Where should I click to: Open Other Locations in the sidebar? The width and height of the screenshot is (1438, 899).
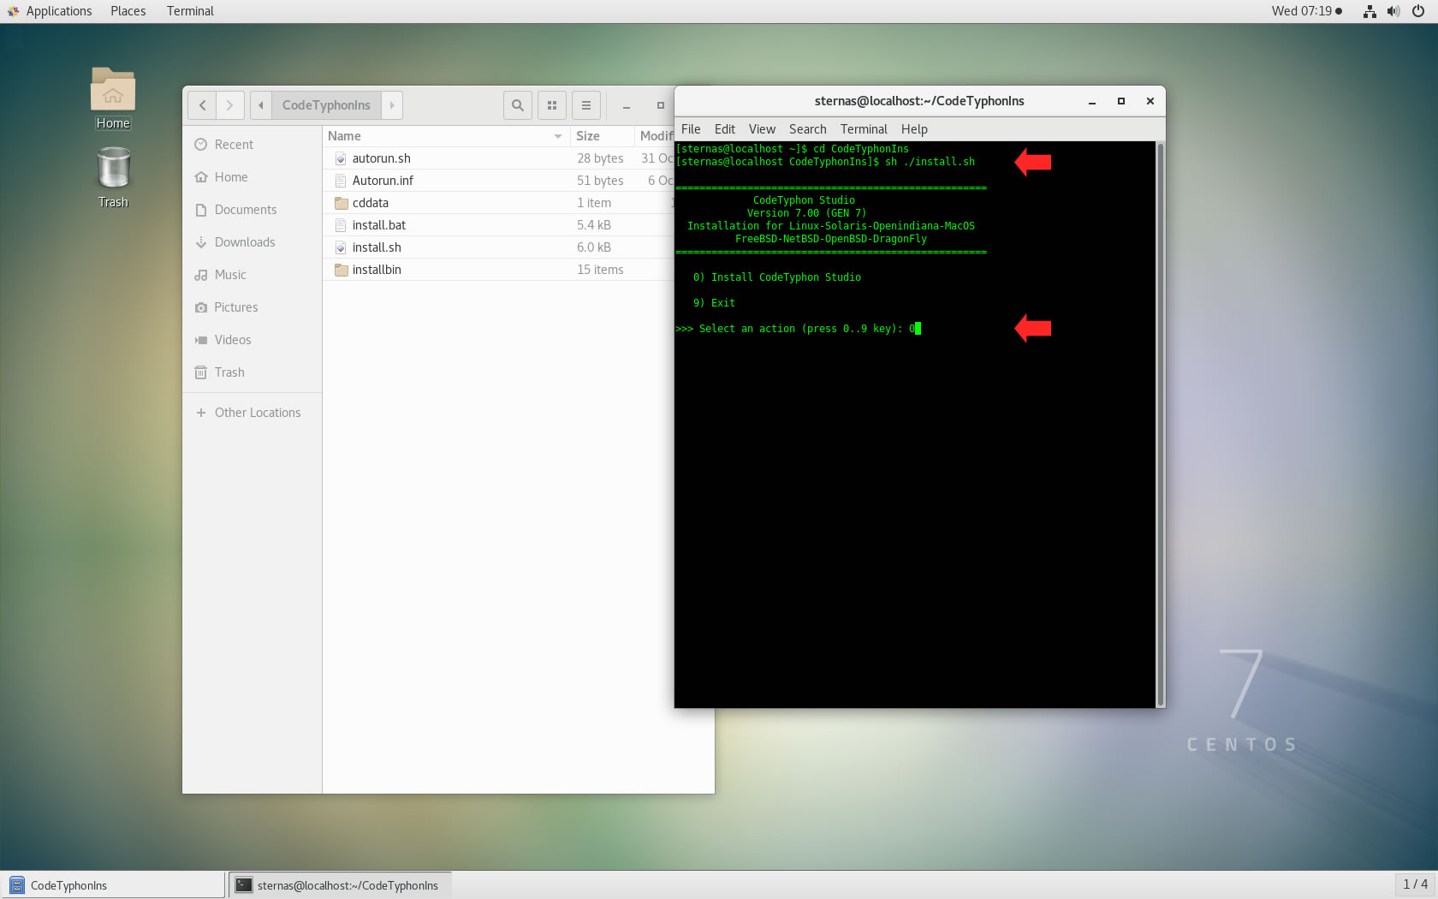(x=252, y=413)
